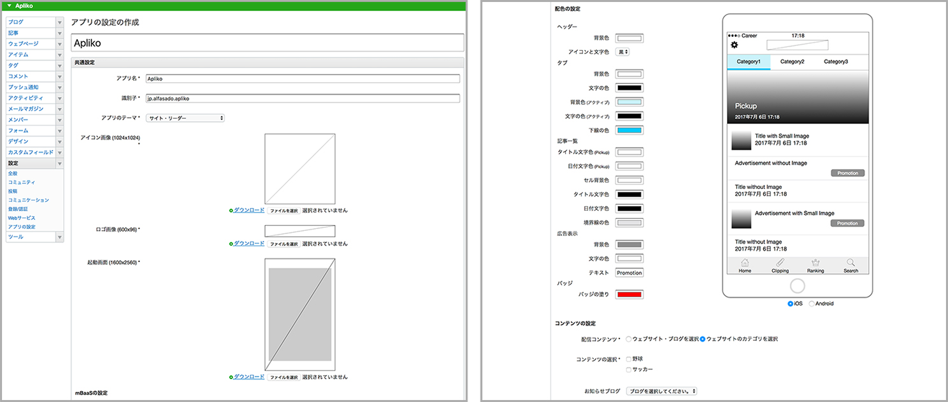Select the Android preview radio button
This screenshot has height=402, width=948.
tap(812, 303)
